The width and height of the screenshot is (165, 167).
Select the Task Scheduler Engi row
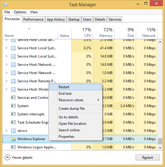(x=80, y=122)
